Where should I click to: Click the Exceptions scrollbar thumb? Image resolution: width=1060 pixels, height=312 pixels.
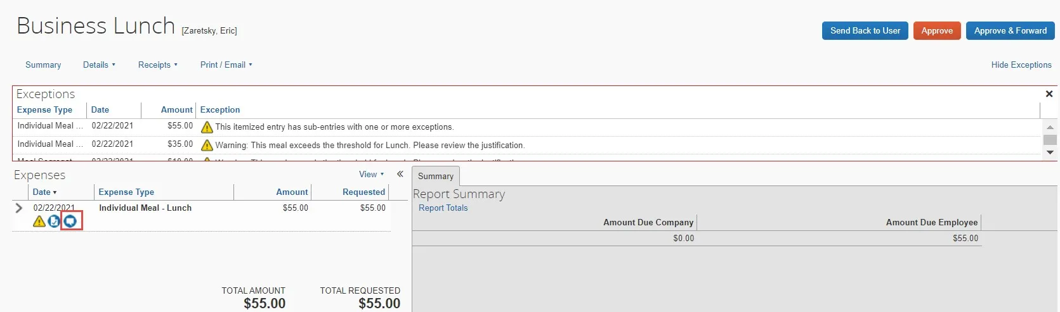[x=1050, y=140]
